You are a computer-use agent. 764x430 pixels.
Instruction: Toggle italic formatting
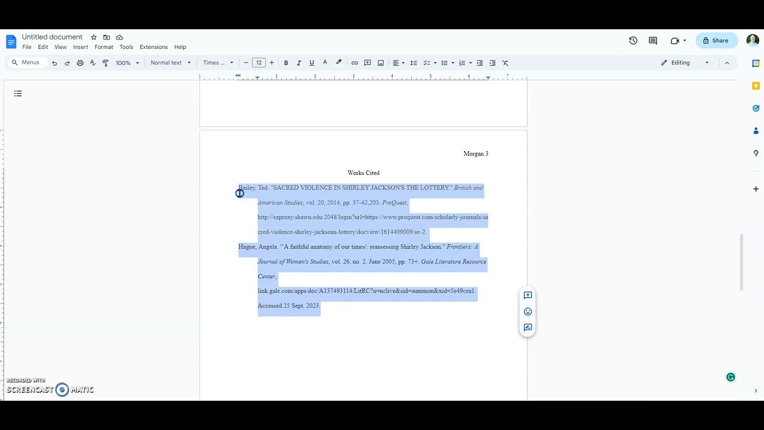click(x=298, y=63)
